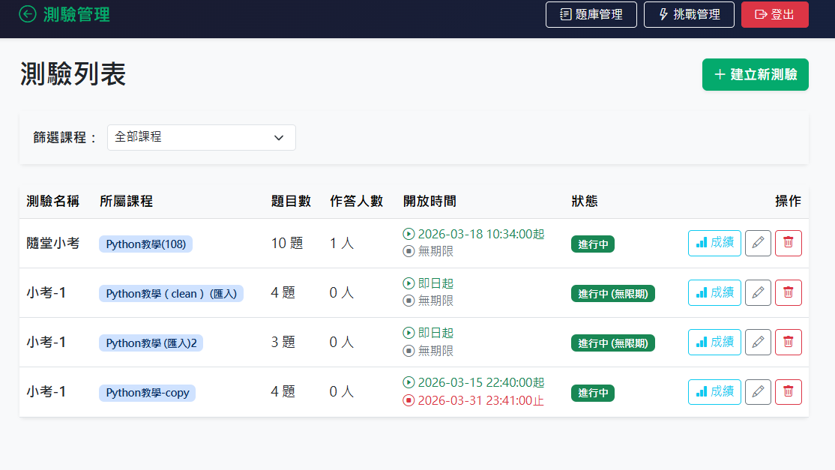
Task: Click the back arrow icon beside 測驗管理
Action: click(28, 14)
